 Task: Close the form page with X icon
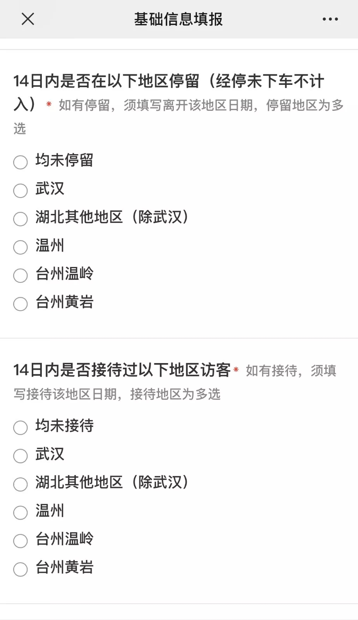[28, 19]
